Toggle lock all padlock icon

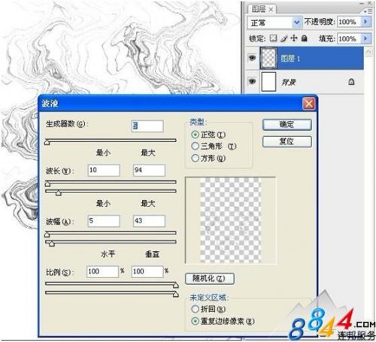tap(305, 38)
